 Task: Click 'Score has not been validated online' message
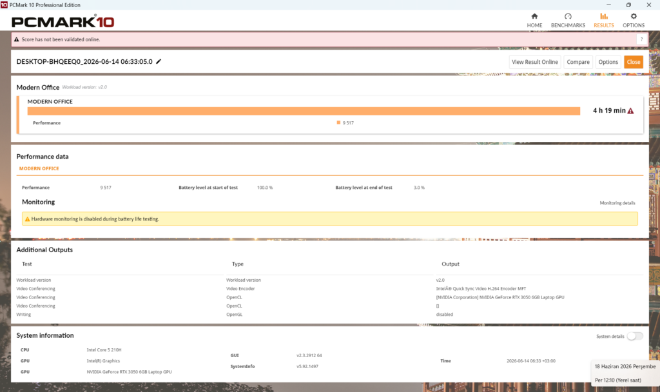pos(61,39)
